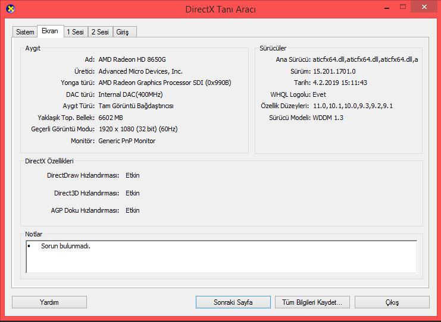Click the 1920 x 1080 display mode value
The width and height of the screenshot is (441, 322).
click(138, 129)
